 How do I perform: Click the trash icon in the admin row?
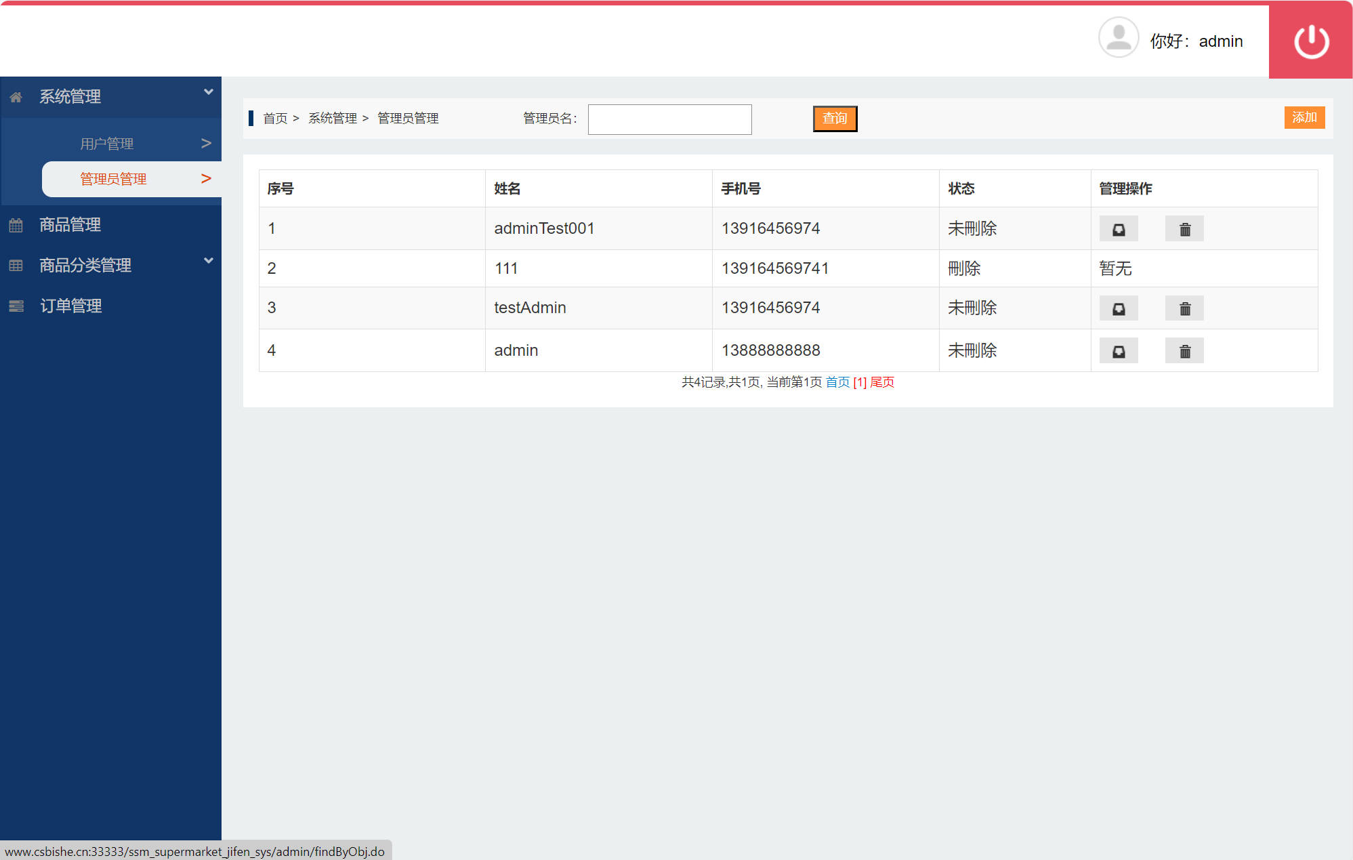[x=1184, y=350]
